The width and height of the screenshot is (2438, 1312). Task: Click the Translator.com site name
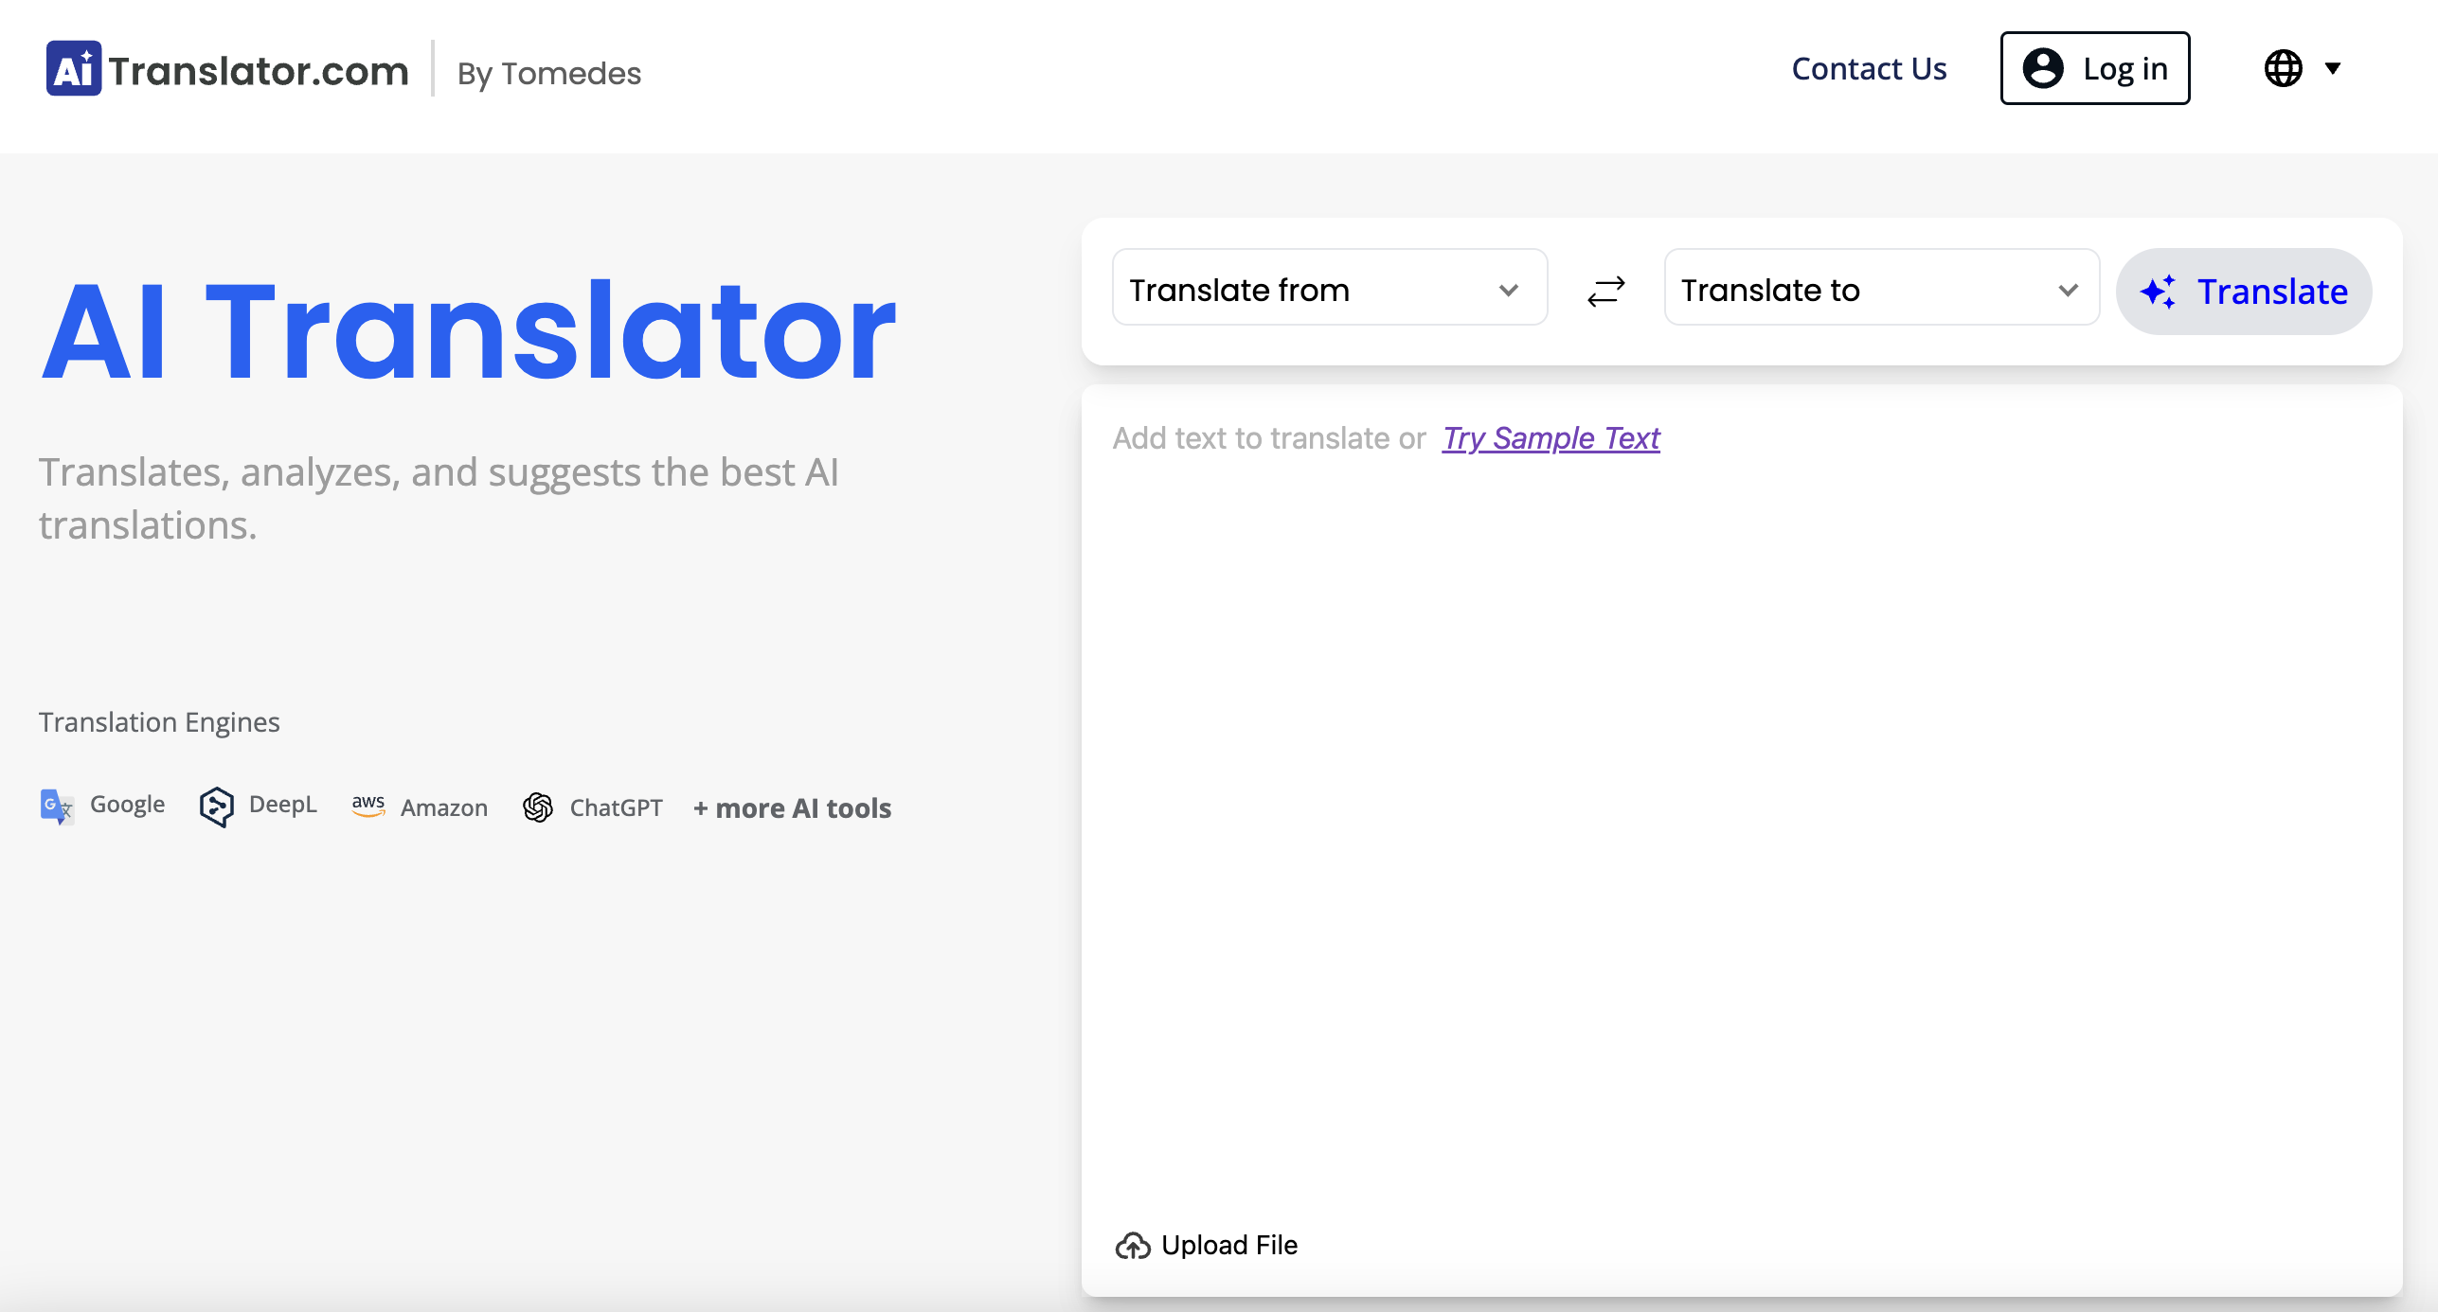pyautogui.click(x=259, y=71)
